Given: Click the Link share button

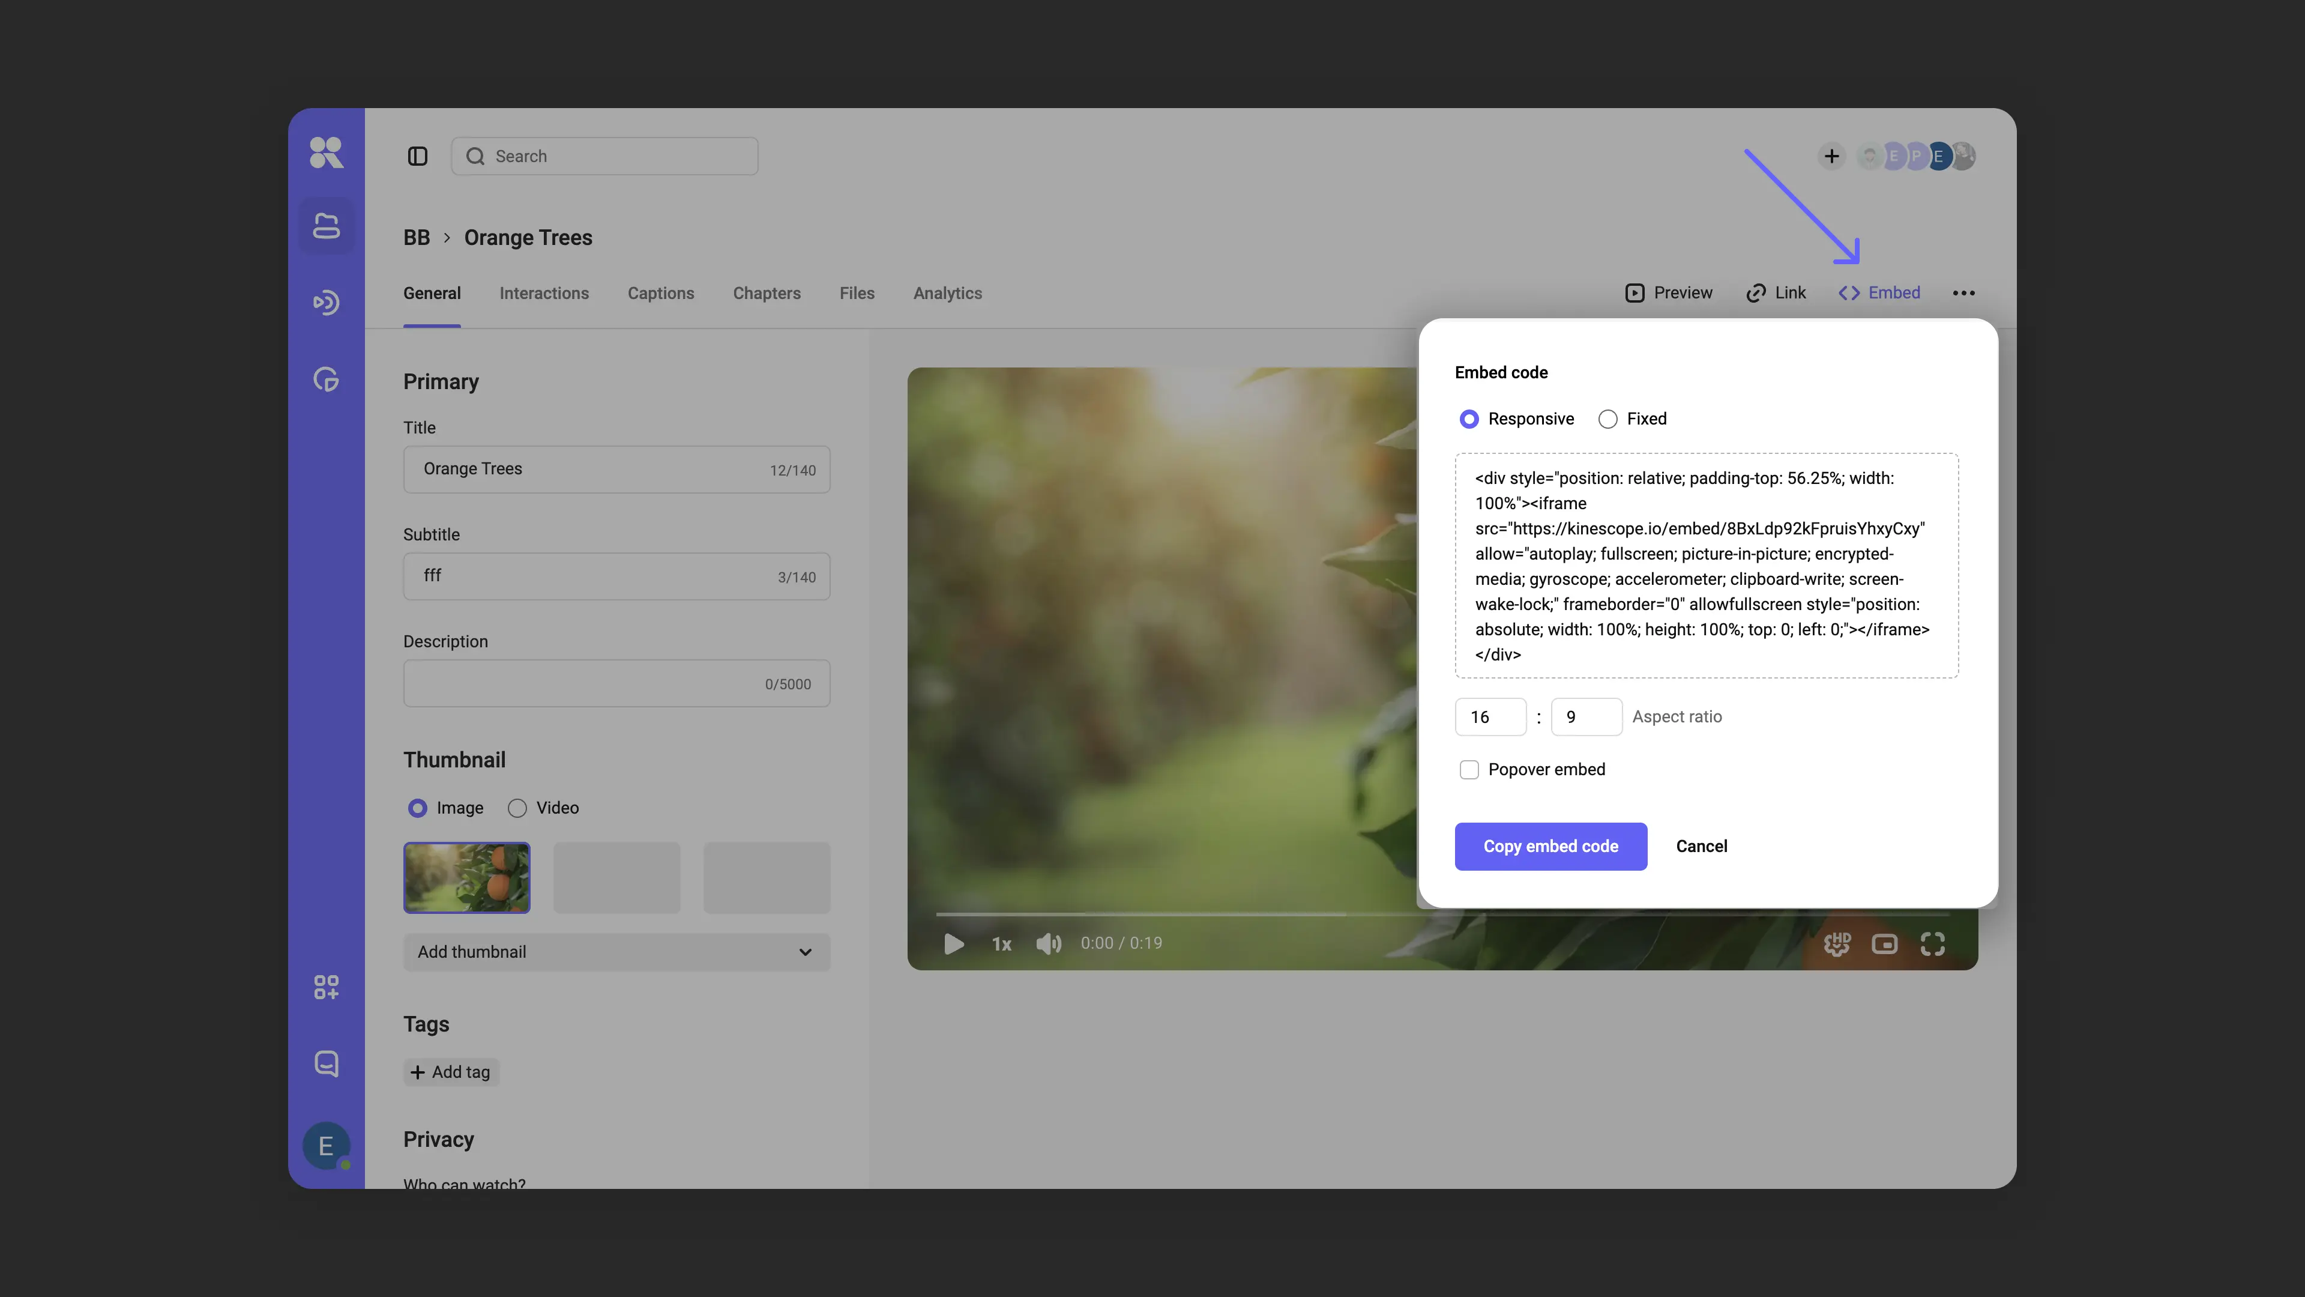Looking at the screenshot, I should click(1776, 294).
